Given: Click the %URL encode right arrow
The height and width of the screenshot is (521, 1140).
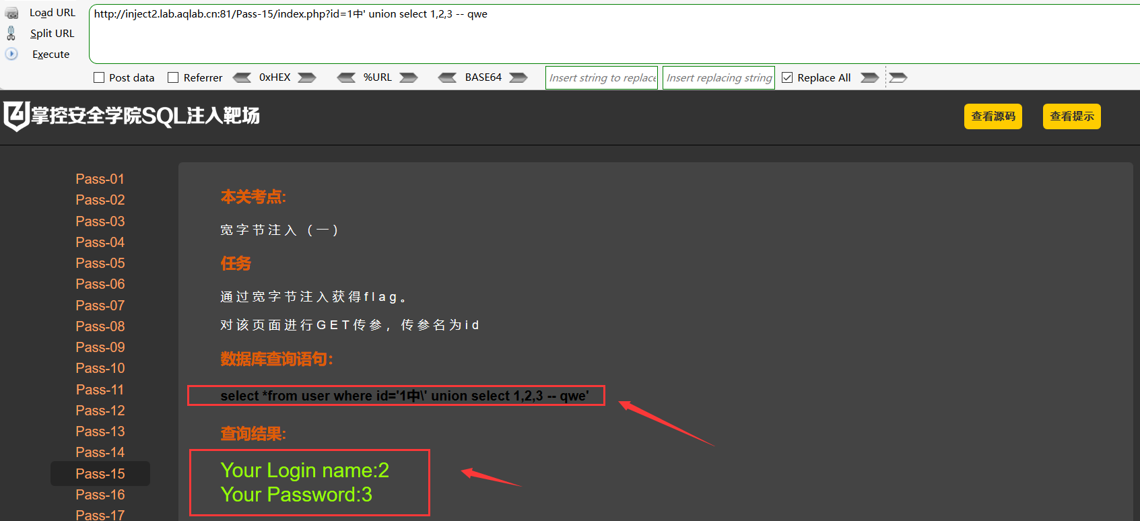Looking at the screenshot, I should coord(409,77).
